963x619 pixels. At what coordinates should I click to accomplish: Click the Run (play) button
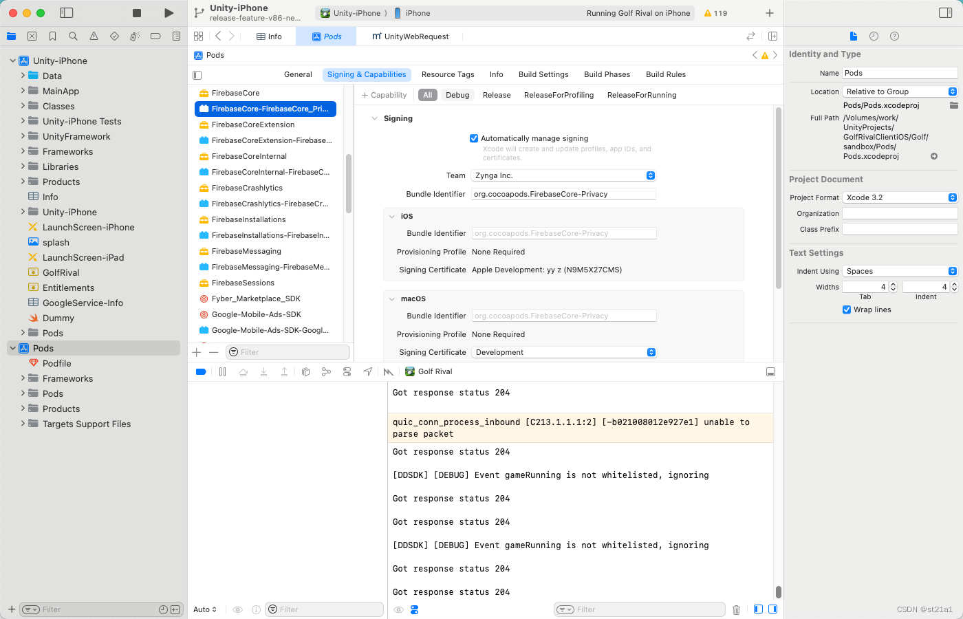tap(169, 13)
